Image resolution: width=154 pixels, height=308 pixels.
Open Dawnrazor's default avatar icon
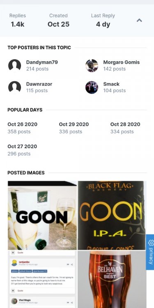point(14,87)
